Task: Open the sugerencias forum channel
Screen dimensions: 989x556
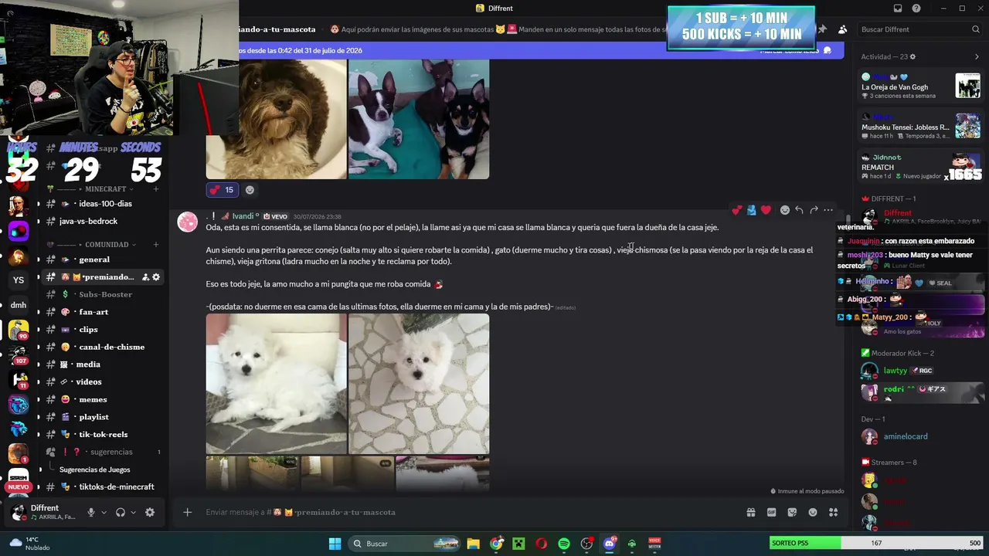Action: (104, 452)
